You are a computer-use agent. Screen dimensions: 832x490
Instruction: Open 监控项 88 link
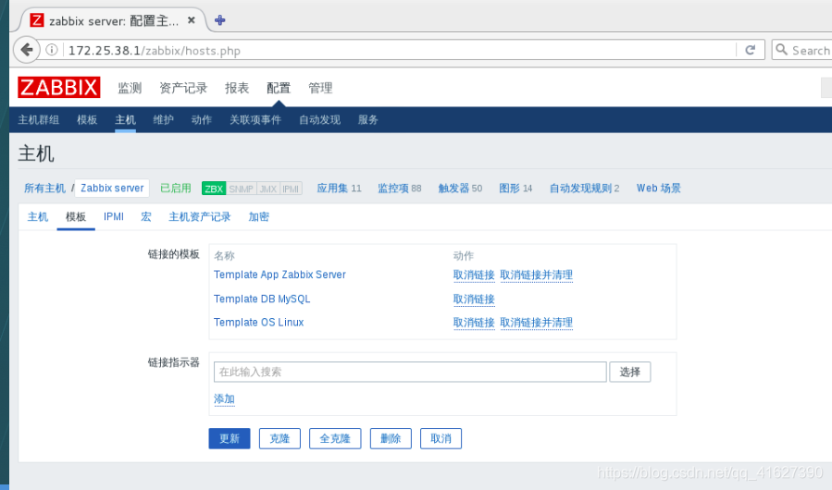tap(400, 189)
